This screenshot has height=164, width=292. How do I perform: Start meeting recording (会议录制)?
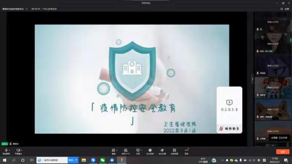[150, 151]
